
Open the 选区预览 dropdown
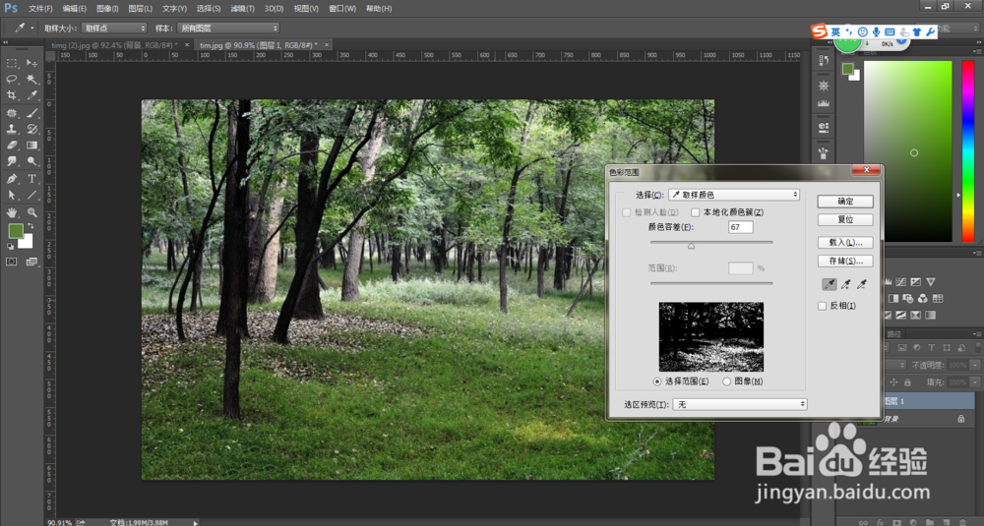(740, 404)
